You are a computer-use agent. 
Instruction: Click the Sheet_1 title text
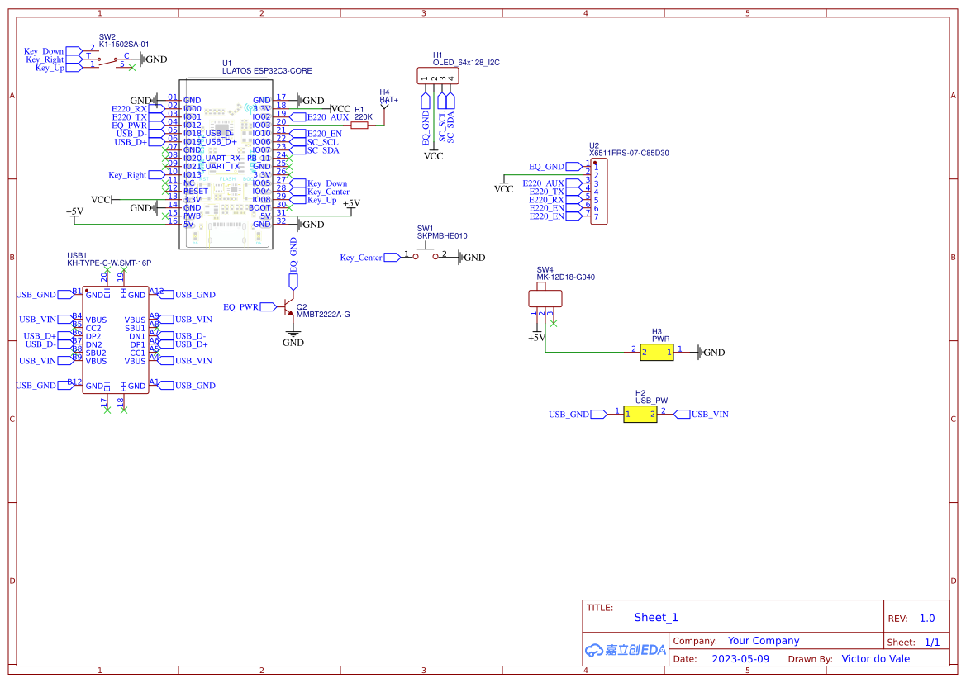click(x=655, y=617)
